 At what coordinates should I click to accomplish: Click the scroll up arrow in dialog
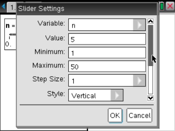(150, 21)
